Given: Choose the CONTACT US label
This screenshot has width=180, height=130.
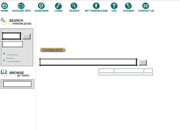Looking at the screenshot, I should 146,11.
